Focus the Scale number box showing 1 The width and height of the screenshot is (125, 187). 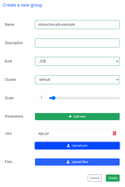pyautogui.click(x=41, y=98)
